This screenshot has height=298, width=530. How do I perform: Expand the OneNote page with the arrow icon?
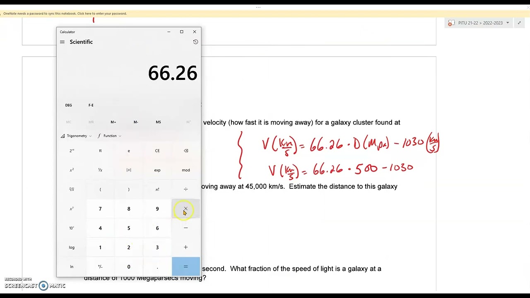(519, 23)
